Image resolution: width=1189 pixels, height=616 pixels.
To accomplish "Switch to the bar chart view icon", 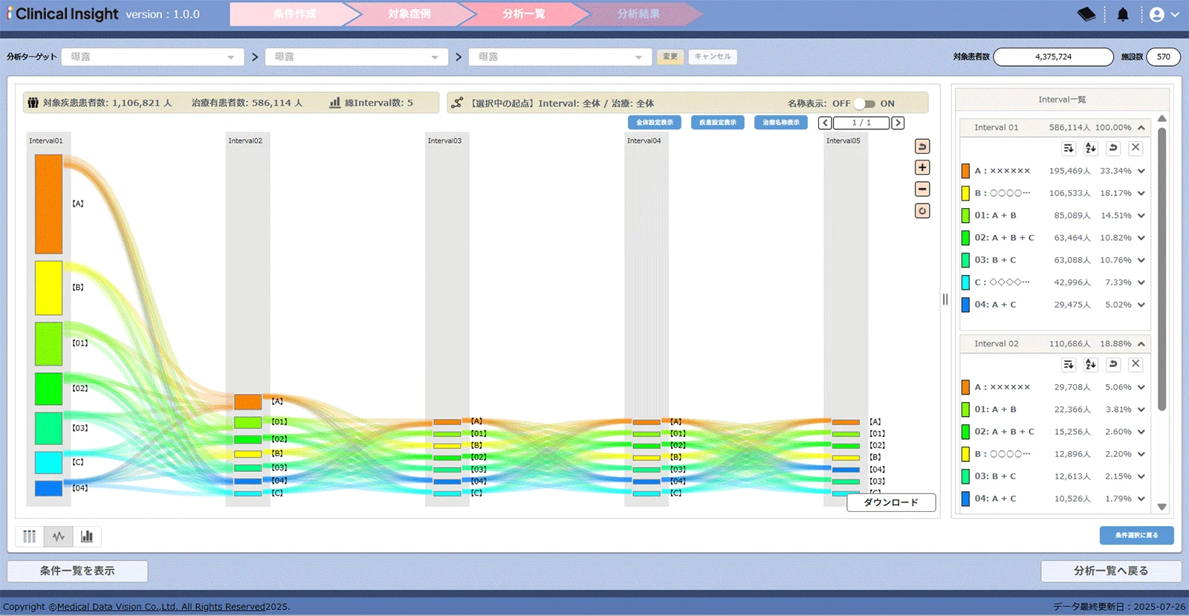I will click(x=87, y=536).
